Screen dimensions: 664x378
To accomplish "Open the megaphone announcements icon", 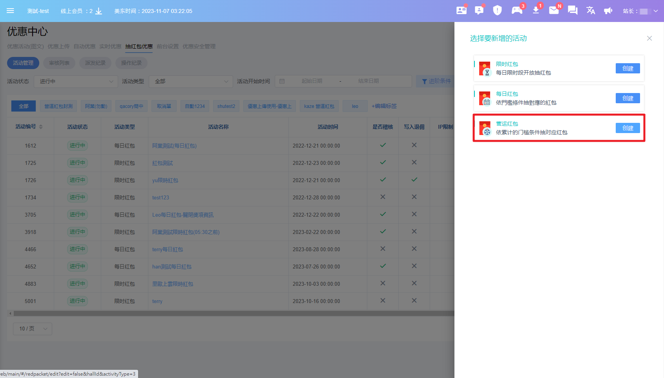I will pos(608,11).
